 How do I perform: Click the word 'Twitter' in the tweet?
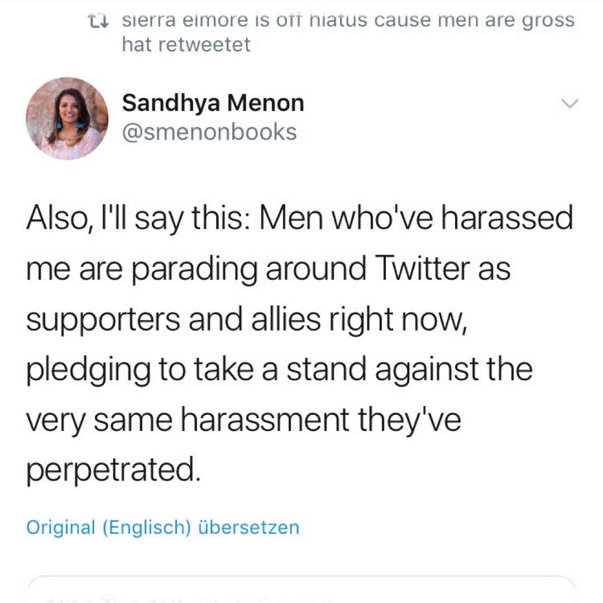(x=422, y=269)
